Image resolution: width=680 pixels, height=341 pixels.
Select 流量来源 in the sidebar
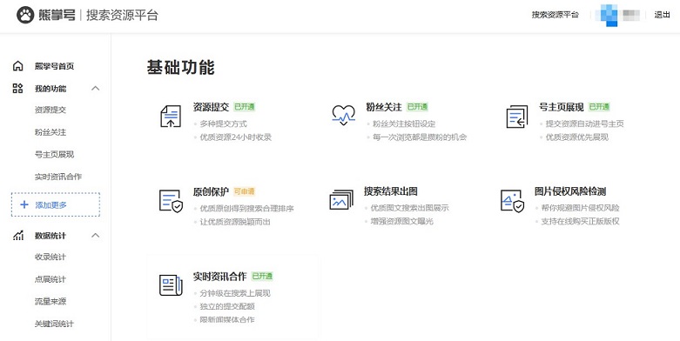click(x=50, y=301)
